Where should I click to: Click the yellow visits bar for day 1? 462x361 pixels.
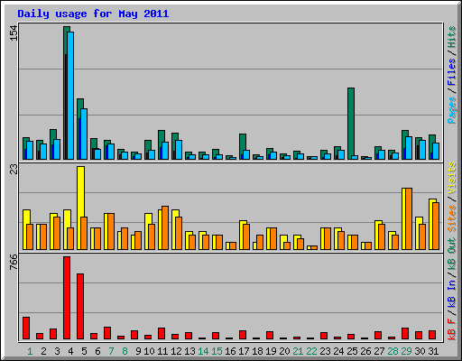pyautogui.click(x=25, y=230)
